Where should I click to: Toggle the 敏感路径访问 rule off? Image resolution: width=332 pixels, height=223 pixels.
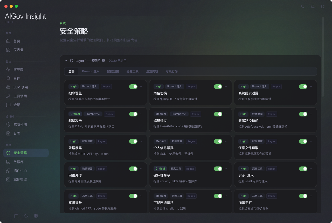coord(303,114)
